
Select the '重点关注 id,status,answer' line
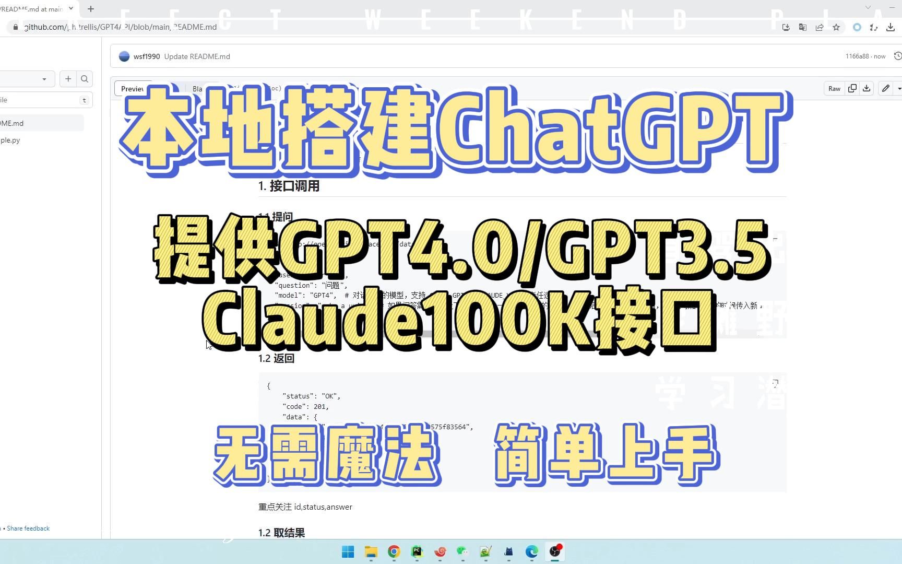point(305,507)
